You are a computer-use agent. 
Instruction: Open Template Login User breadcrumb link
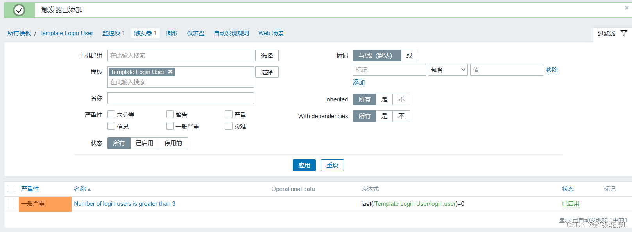pos(66,33)
